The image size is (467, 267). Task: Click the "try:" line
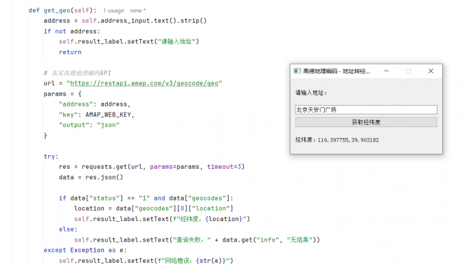click(51, 156)
